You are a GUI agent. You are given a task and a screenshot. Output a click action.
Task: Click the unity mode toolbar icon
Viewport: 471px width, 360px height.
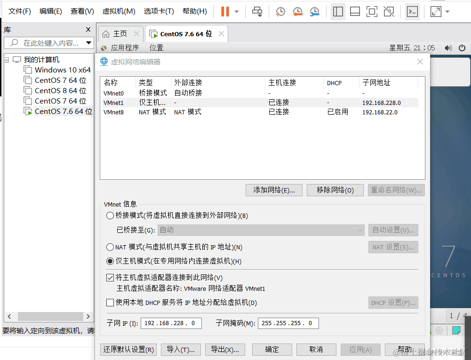(389, 12)
